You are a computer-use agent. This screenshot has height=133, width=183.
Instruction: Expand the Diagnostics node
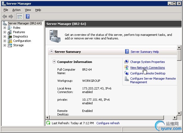tap(5, 36)
